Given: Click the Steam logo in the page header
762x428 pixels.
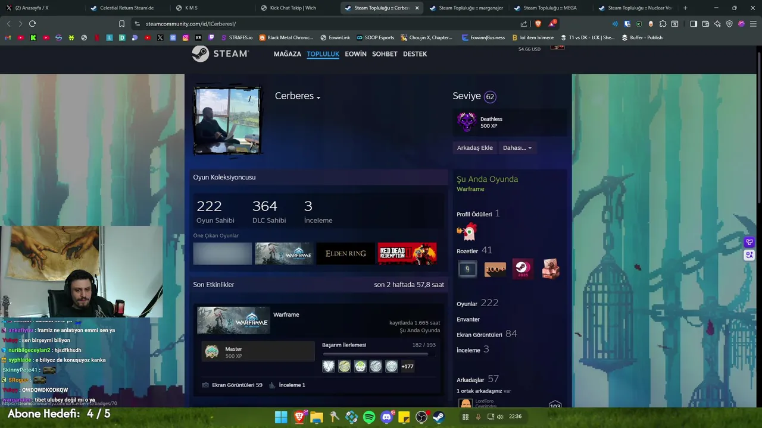Looking at the screenshot, I should coord(220,53).
